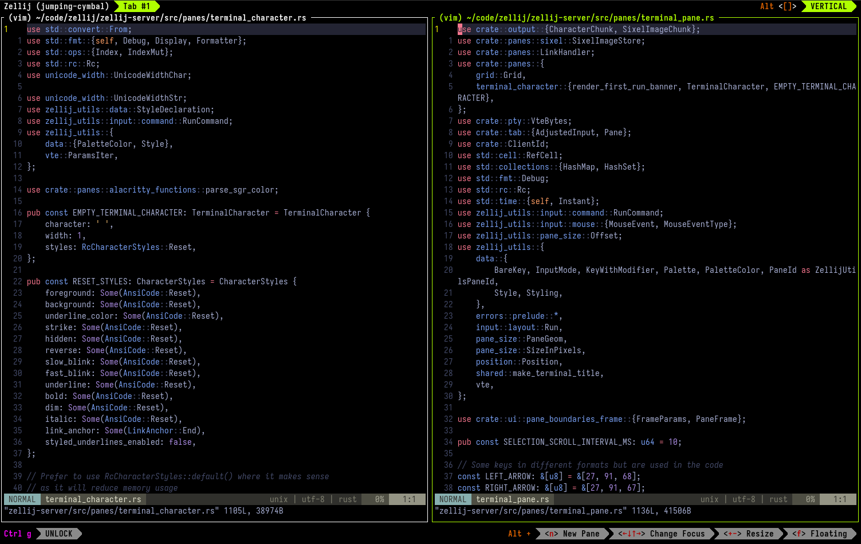Click the SixelImageStore import line
Screen dimensions: 861x544
(x=552, y=41)
